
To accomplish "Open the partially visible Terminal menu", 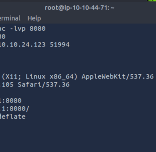I will pos(10,18).
